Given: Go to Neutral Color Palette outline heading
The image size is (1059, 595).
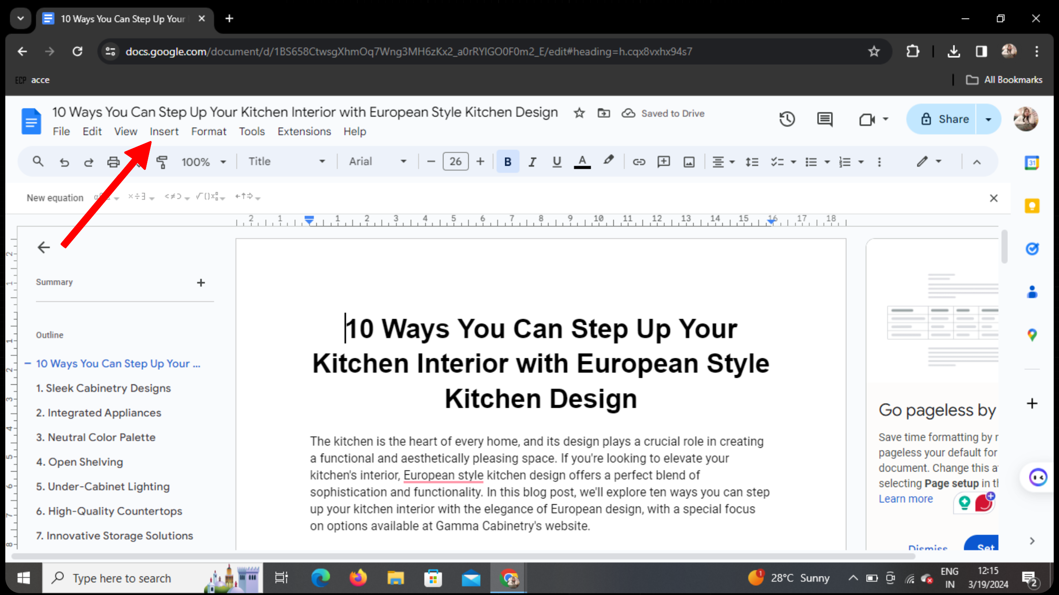Looking at the screenshot, I should (x=101, y=437).
